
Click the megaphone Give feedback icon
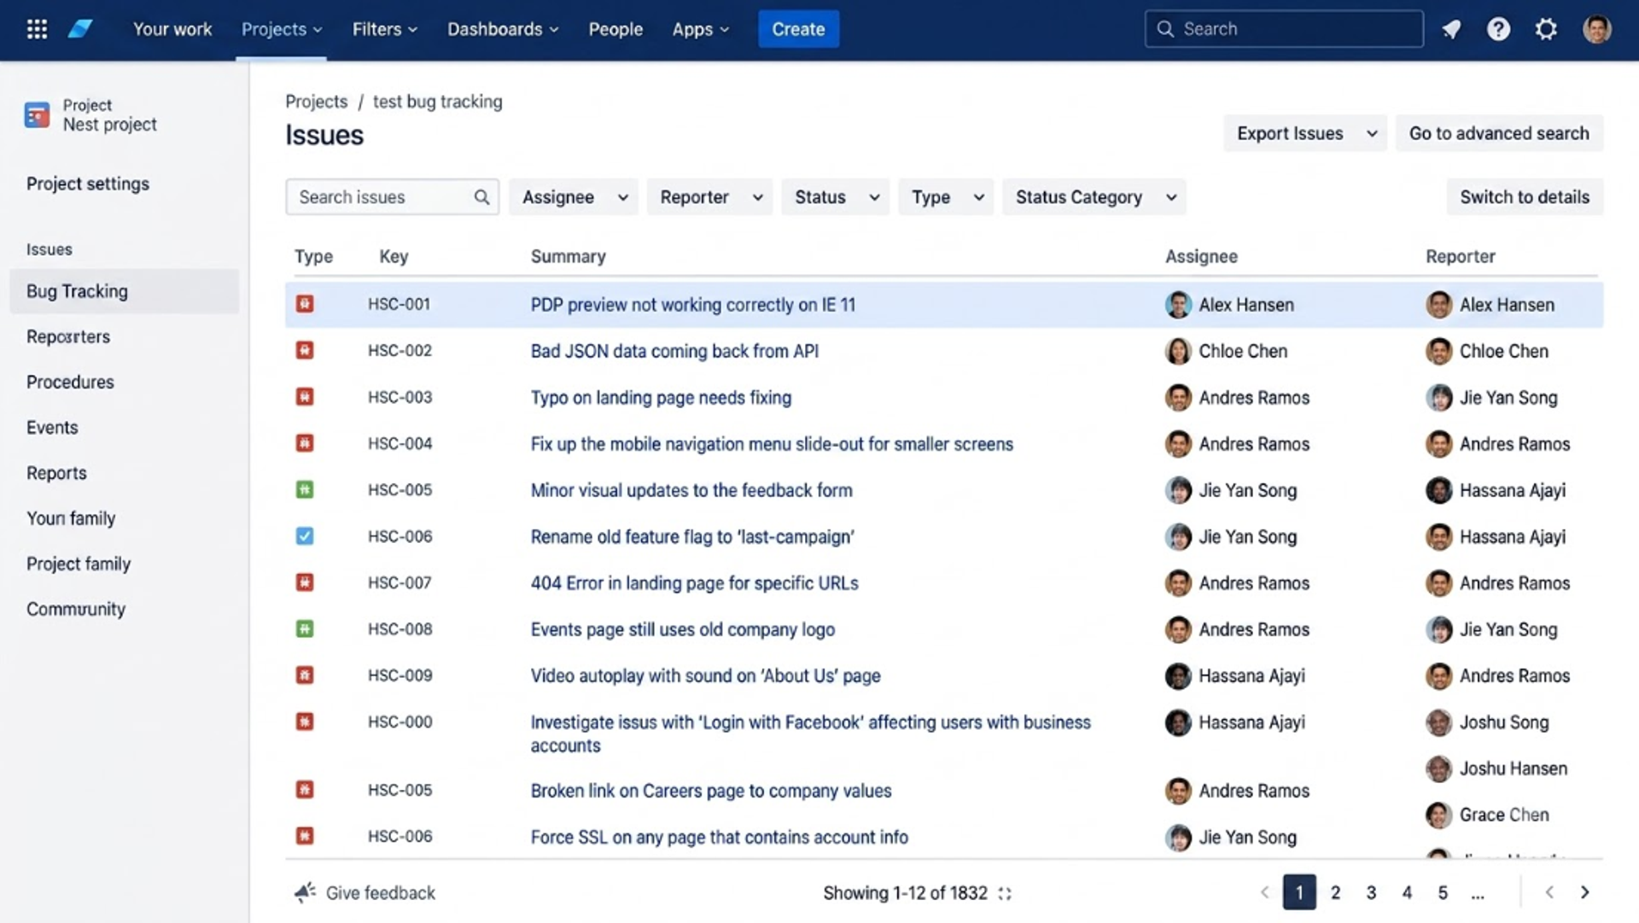(x=305, y=892)
